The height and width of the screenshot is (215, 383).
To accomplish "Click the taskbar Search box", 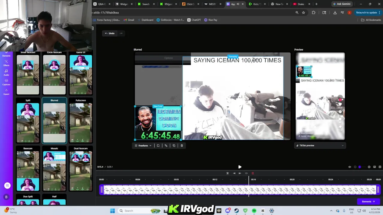I will (139, 211).
